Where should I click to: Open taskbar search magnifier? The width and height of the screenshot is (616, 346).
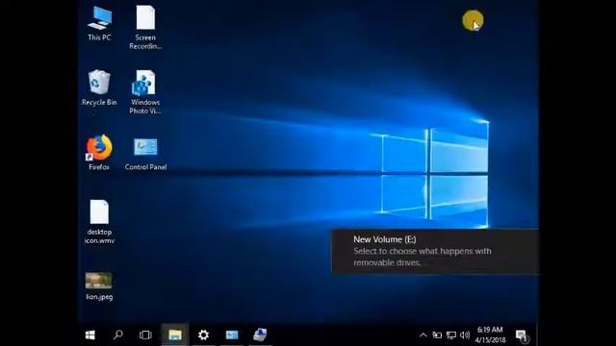point(117,334)
